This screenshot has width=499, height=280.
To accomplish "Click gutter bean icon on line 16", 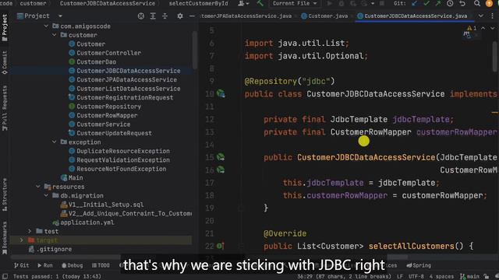I will tap(221, 170).
